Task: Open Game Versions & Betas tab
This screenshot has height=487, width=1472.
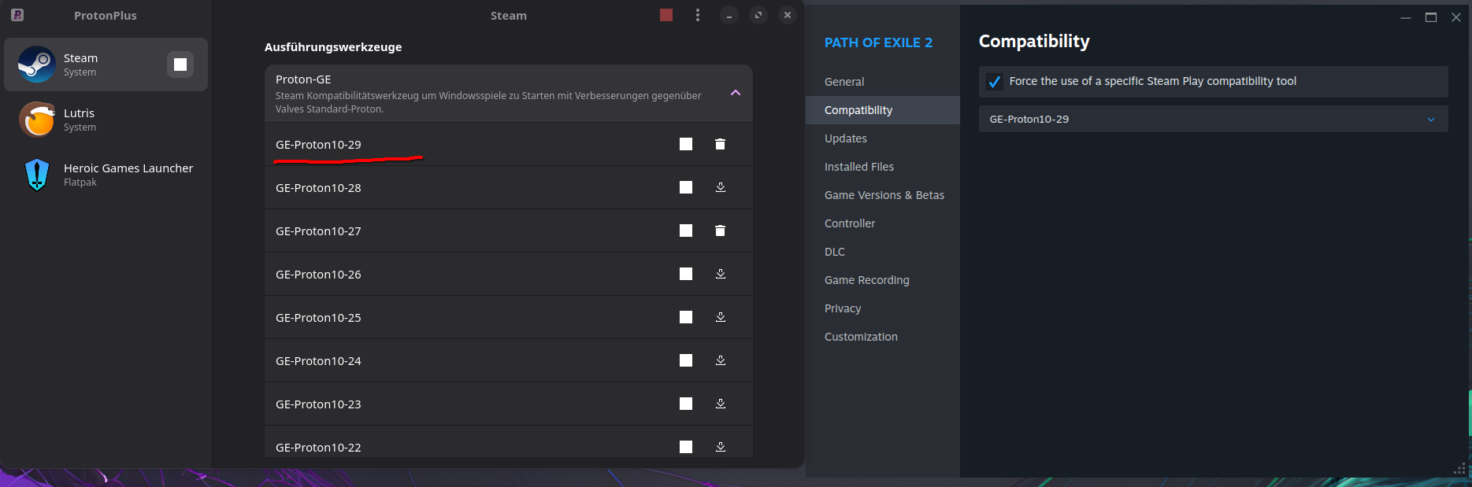Action: 884,195
